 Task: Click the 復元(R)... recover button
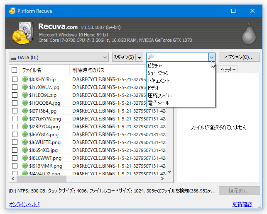[239, 191]
